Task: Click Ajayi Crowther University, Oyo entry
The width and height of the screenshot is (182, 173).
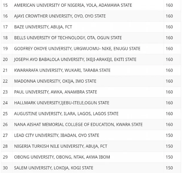Action: [x=60, y=16]
